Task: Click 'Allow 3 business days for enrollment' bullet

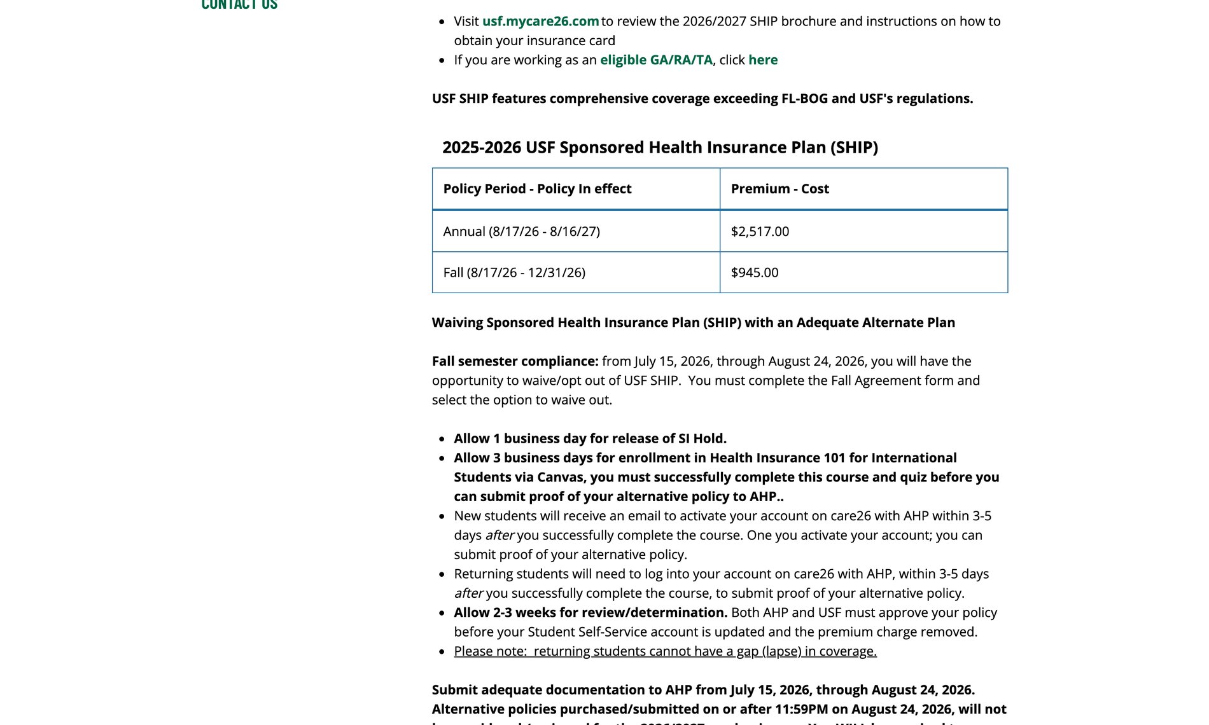Action: pyautogui.click(x=727, y=477)
